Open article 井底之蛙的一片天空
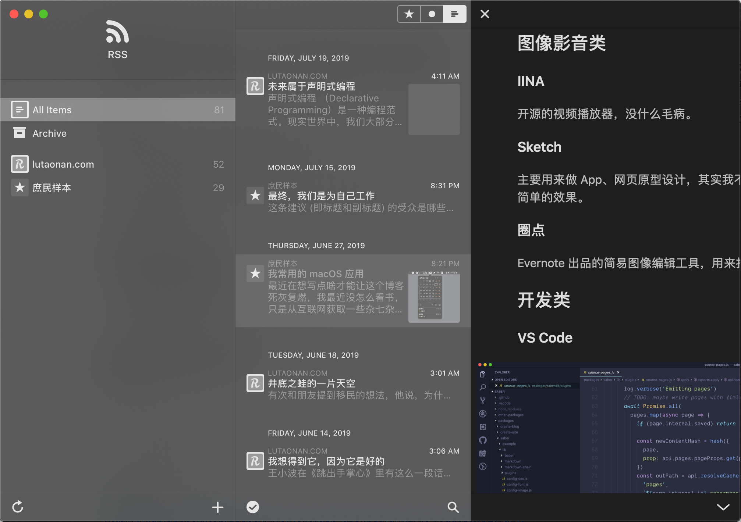The height and width of the screenshot is (522, 741). [311, 383]
